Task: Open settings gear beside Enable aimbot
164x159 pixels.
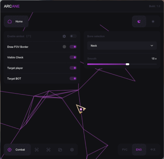Action: tap(64, 36)
